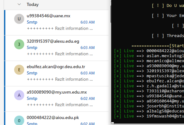Click the gray U sender avatar
This screenshot has height=125, width=184.
tap(19, 19)
